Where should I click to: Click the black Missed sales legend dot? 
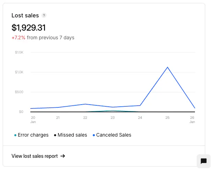(55, 135)
